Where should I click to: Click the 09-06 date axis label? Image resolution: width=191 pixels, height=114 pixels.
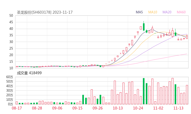(57, 108)
